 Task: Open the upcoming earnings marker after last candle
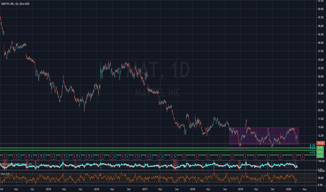point(303,156)
